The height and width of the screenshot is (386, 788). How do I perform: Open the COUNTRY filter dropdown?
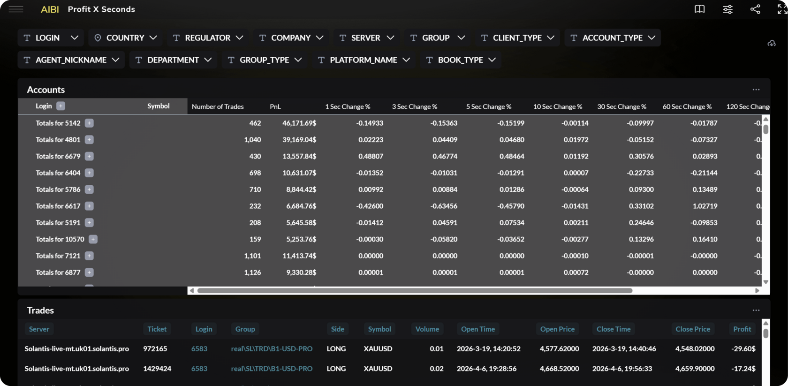point(125,38)
